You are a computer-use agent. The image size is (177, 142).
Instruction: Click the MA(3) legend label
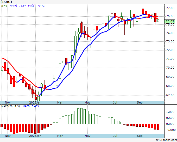[32, 6]
